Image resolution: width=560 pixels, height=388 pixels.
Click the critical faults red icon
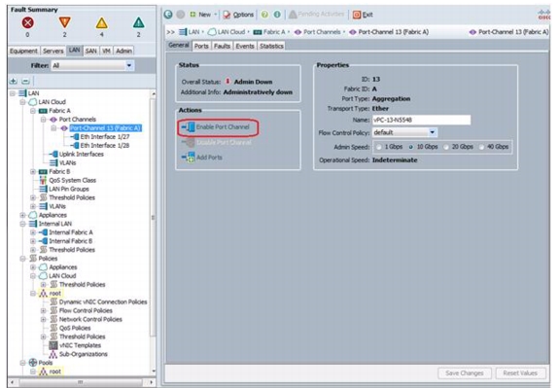(28, 23)
